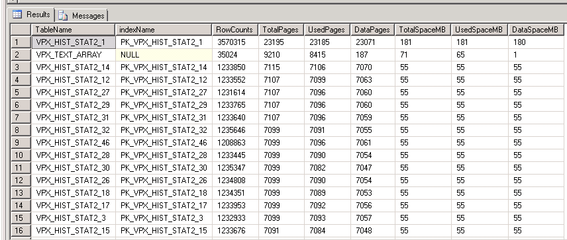Click the PK_VPX_HIST_STAT2_1 index cell
The height and width of the screenshot is (240, 567).
pyautogui.click(x=164, y=42)
